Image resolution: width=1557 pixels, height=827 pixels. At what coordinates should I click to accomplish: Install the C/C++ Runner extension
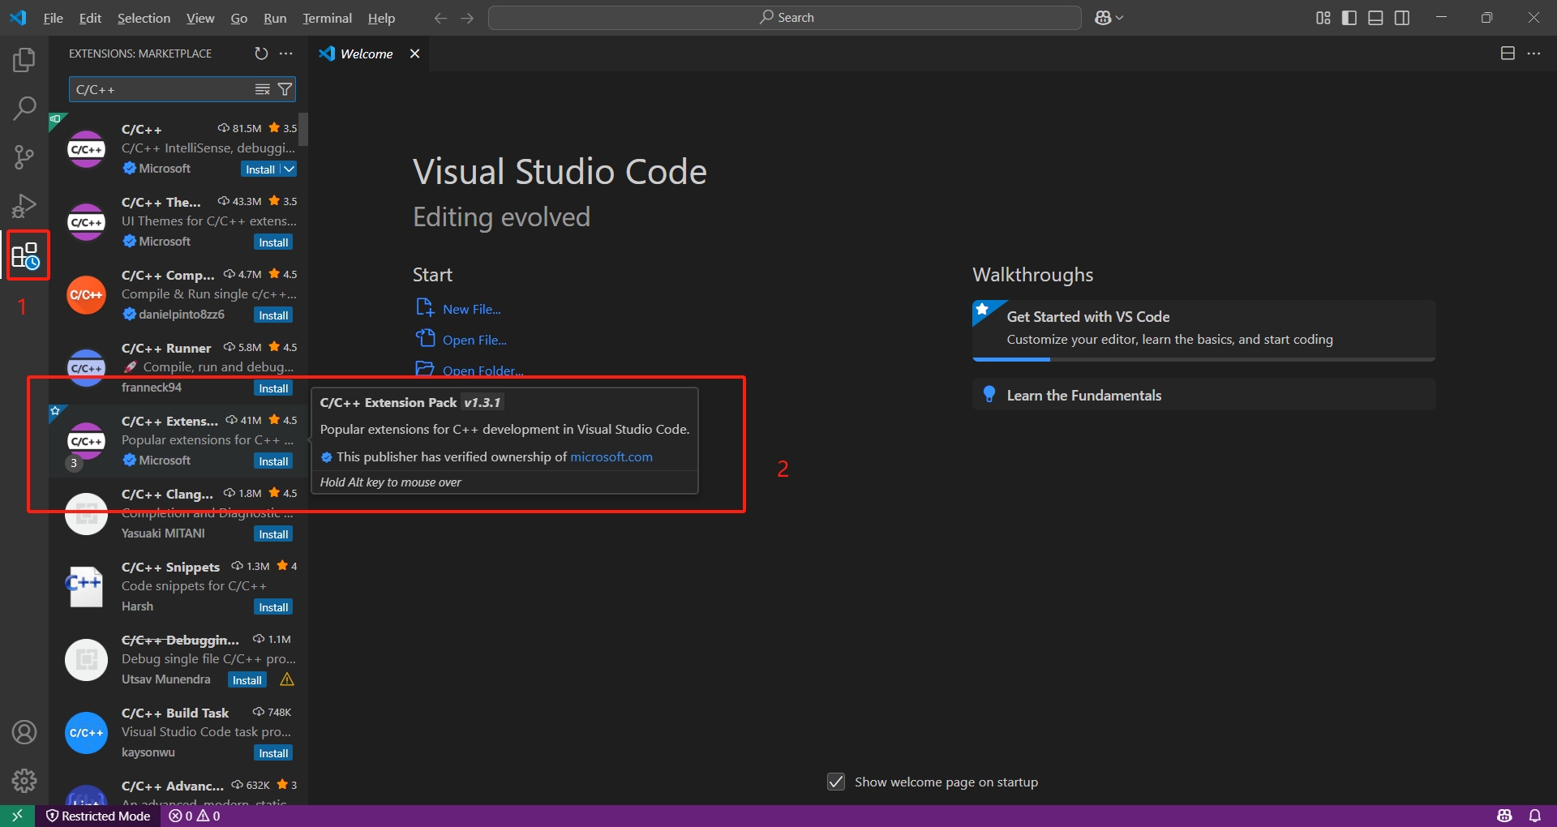click(273, 388)
